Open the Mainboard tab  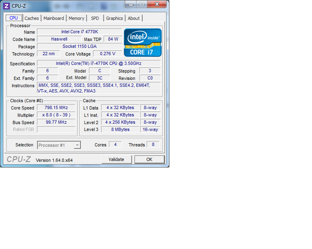54,18
